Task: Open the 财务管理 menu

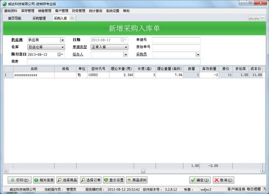Action: (78, 11)
